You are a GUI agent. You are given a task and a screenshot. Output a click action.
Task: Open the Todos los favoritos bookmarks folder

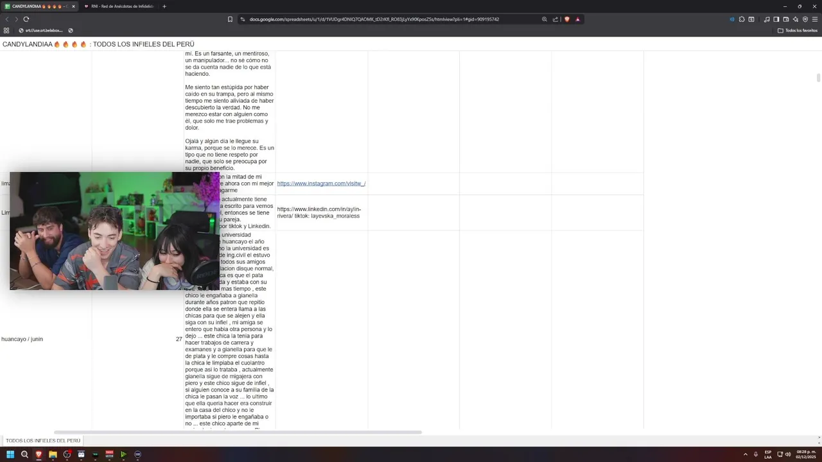tap(798, 30)
